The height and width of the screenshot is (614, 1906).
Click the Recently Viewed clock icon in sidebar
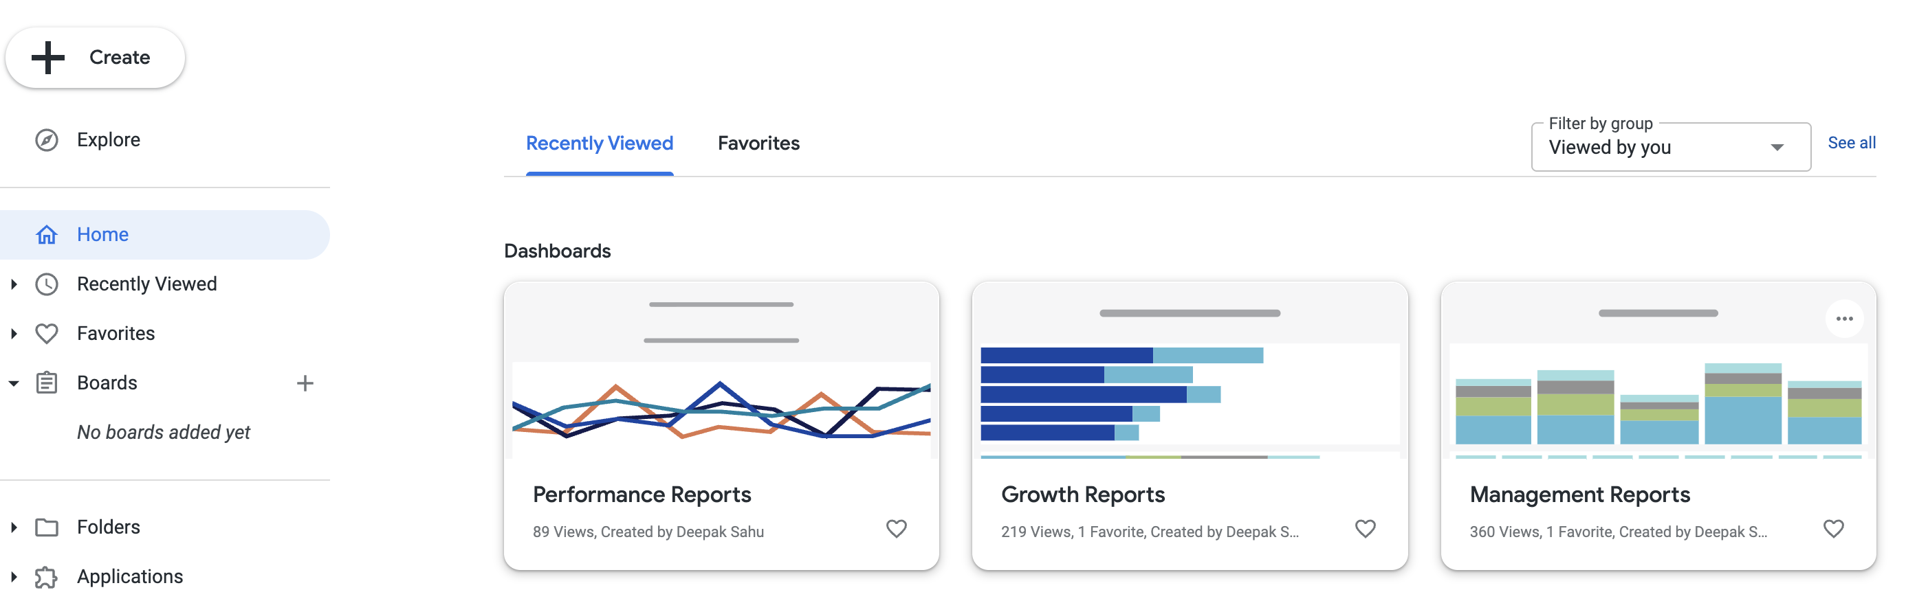click(x=47, y=284)
